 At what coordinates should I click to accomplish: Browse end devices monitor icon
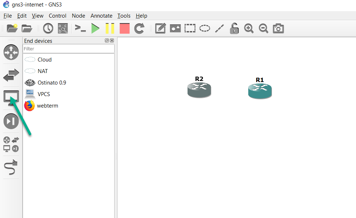pyautogui.click(x=11, y=98)
